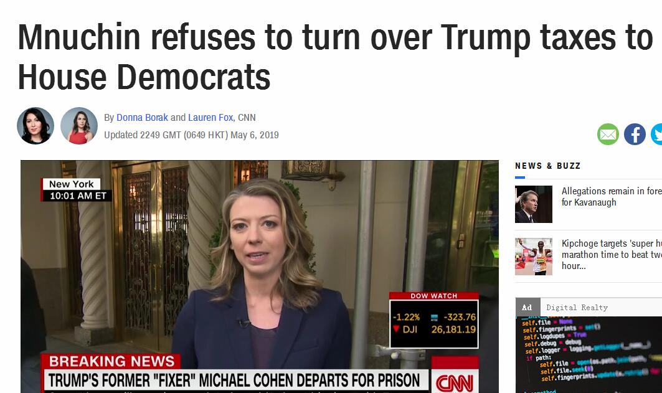Screen dimensions: 662x393
Task: Click Donna Borak's author photo
Action: (x=35, y=126)
